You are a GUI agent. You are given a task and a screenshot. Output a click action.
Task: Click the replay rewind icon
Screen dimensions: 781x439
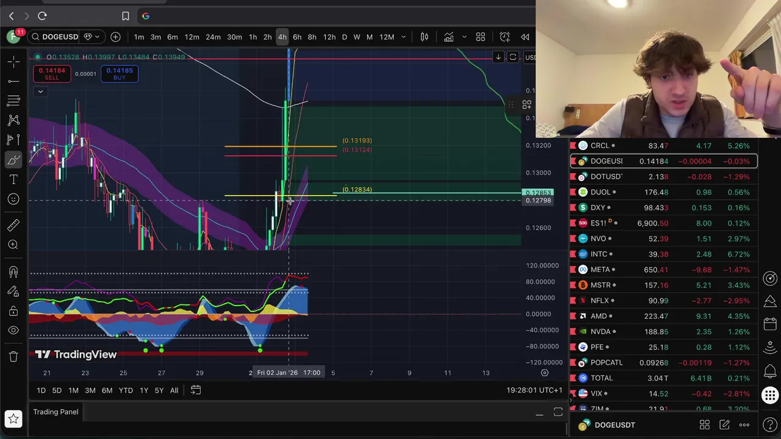click(525, 37)
